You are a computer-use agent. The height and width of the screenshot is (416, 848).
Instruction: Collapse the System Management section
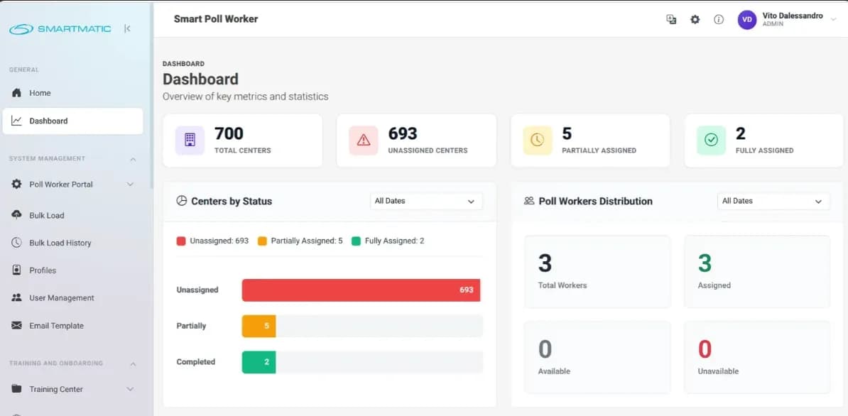133,160
